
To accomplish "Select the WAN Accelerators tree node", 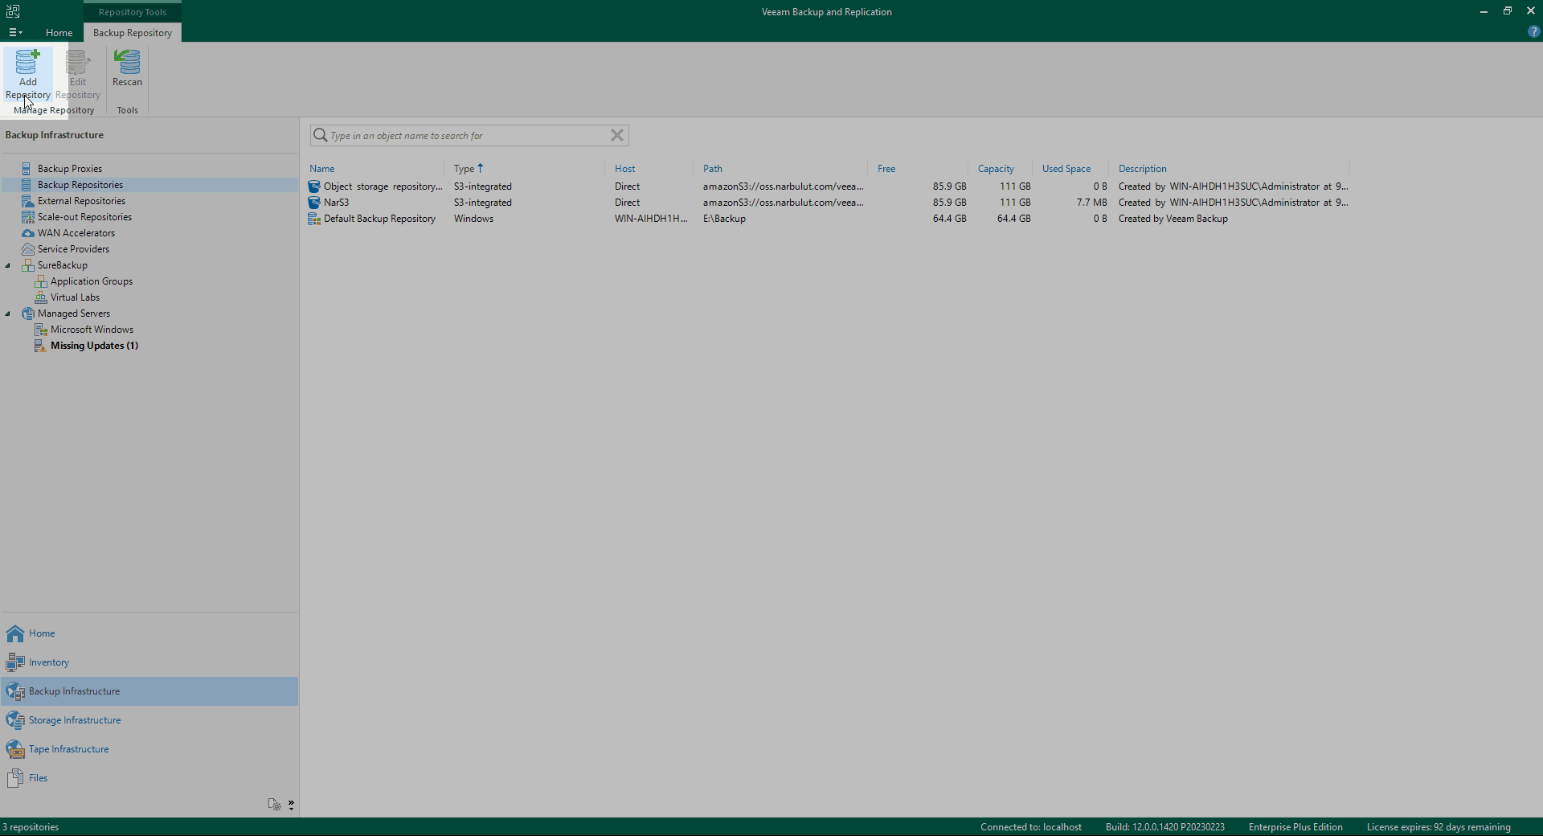I will pyautogui.click(x=76, y=233).
